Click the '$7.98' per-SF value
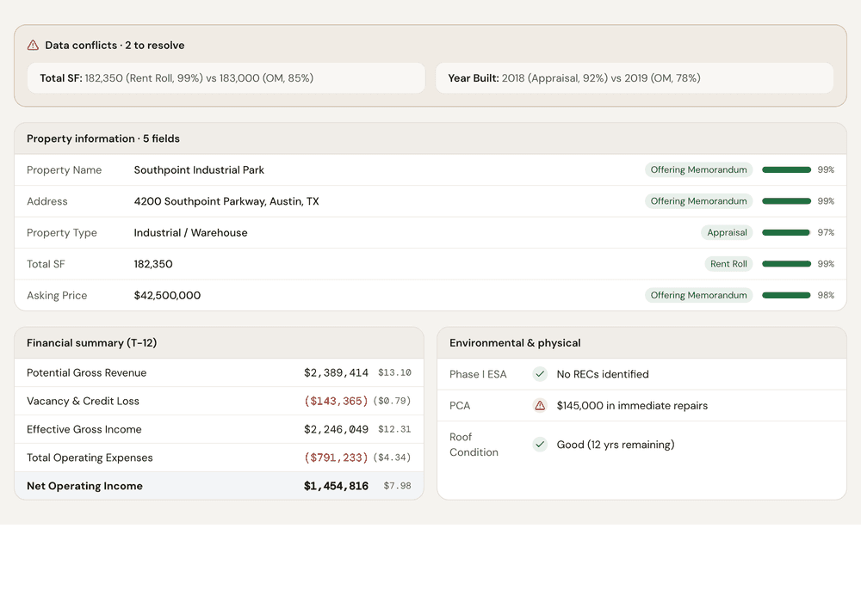Viewport: 861px width, 602px height. 397,486
